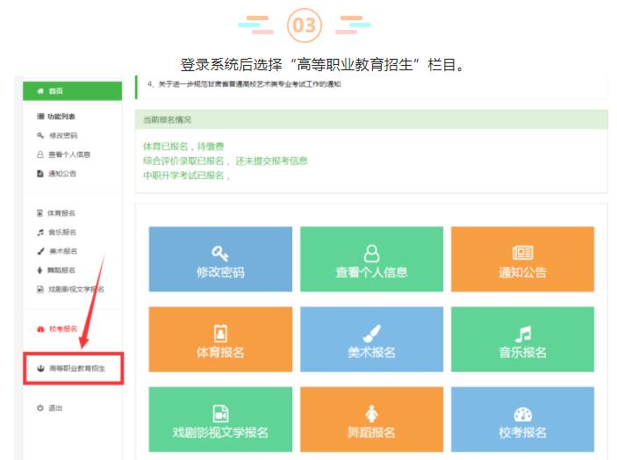Open 戏剧影视文学报名 sidebar item
Viewport: 617px width, 460px height.
[x=75, y=289]
